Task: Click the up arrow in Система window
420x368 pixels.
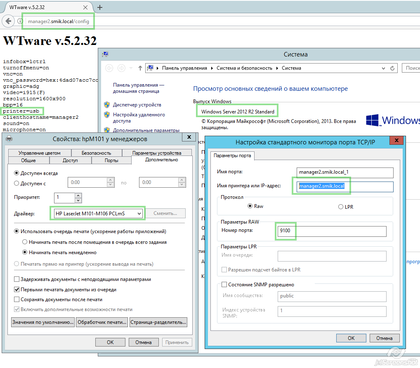Action: click(x=140, y=68)
